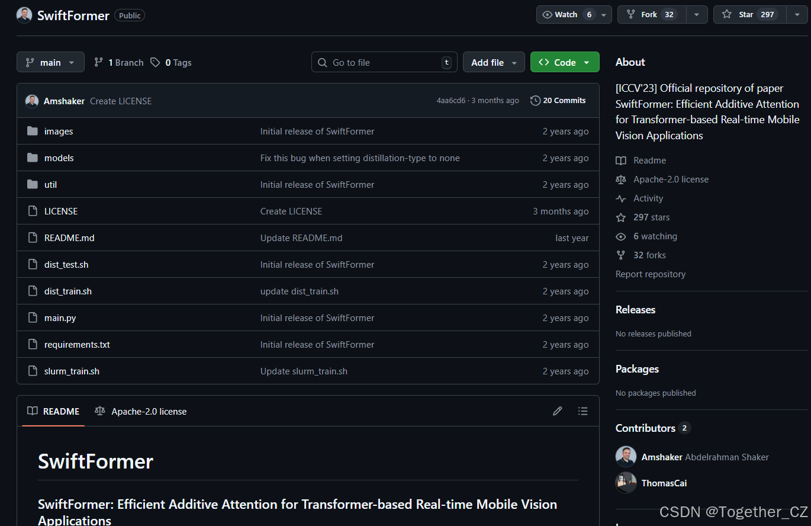The height and width of the screenshot is (526, 811).
Task: Open the Amshaker author name in commit row
Action: [64, 101]
